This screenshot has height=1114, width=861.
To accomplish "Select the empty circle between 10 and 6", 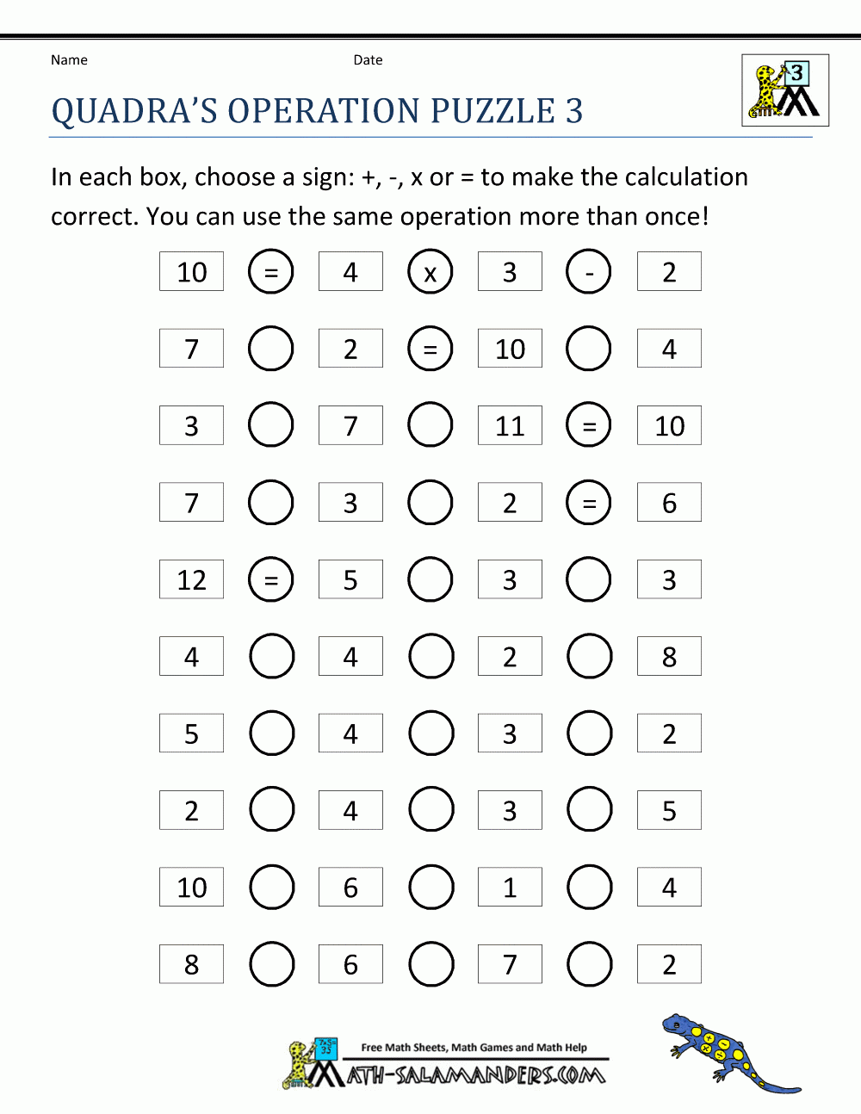I will 272,888.
